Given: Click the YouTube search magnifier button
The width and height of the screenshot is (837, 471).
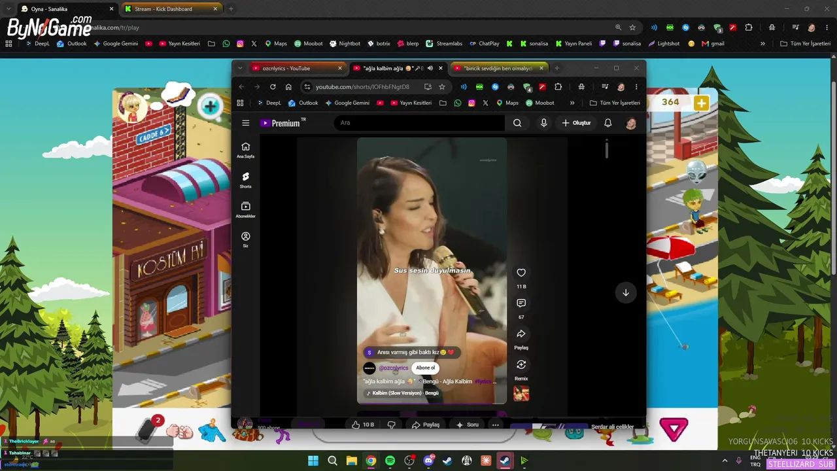Looking at the screenshot, I should (x=517, y=123).
